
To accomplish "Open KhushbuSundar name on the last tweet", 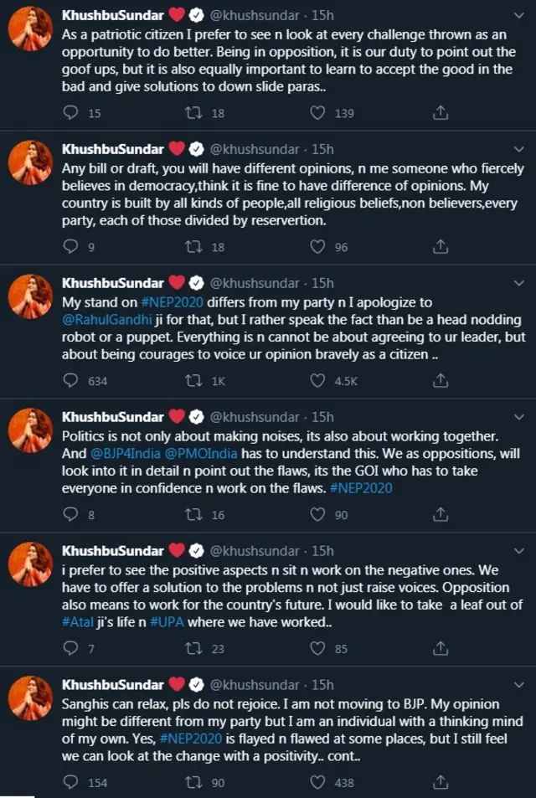I will [x=114, y=685].
